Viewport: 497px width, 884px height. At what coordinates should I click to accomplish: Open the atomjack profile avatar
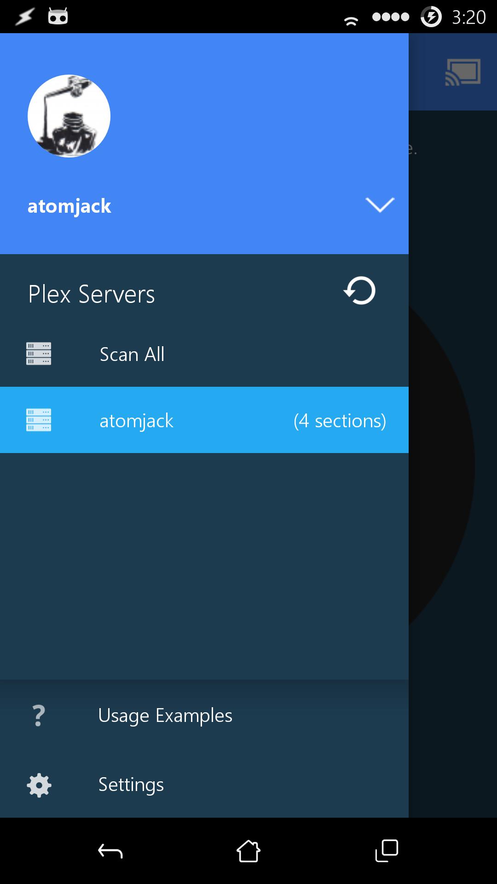coord(69,116)
